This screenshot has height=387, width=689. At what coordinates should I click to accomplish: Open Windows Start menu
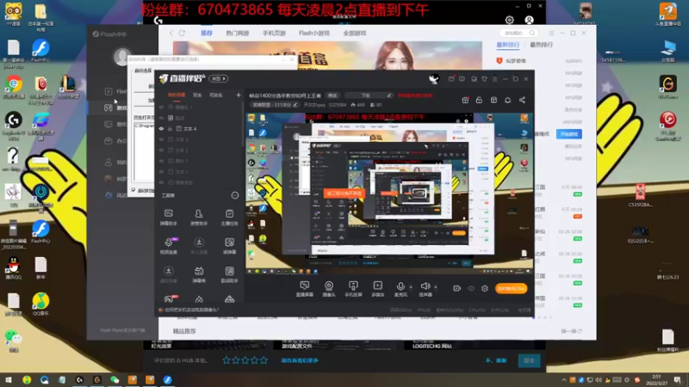click(8, 379)
